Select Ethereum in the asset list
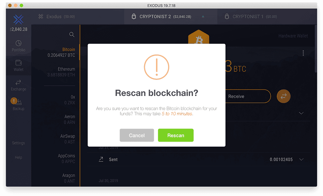Viewport: 323px width, 196px height. click(61, 72)
